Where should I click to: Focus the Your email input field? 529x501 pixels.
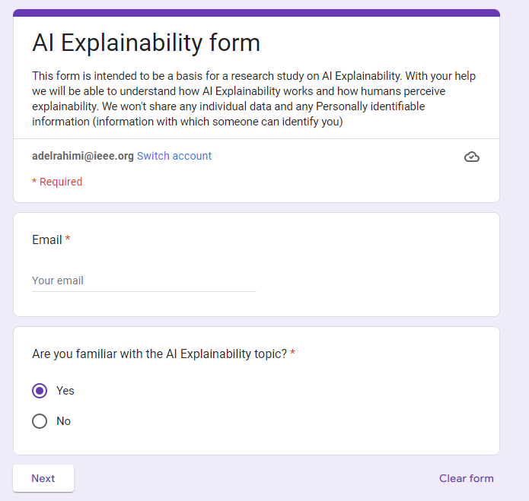click(144, 281)
